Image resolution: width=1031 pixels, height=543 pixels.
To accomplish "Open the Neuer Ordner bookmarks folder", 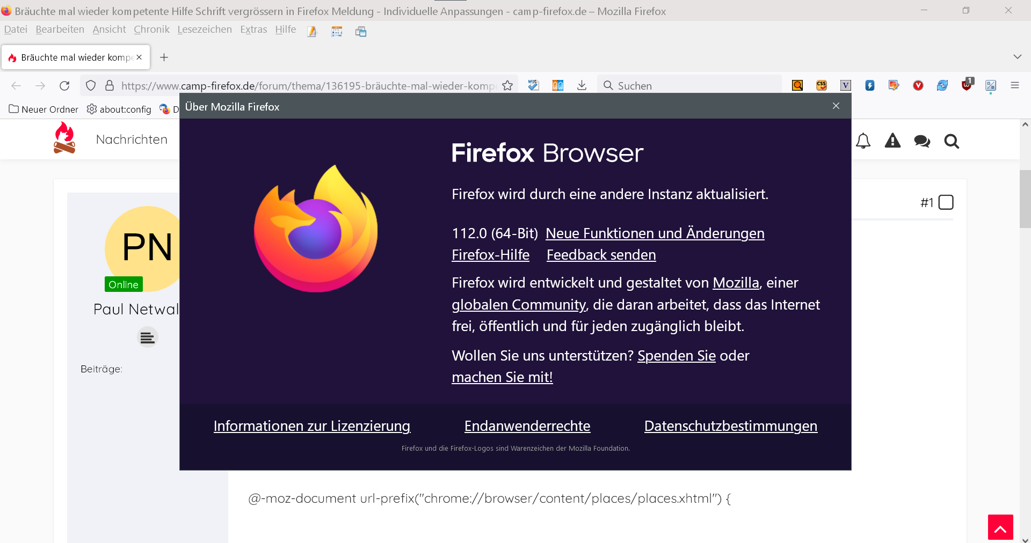I will 43,109.
